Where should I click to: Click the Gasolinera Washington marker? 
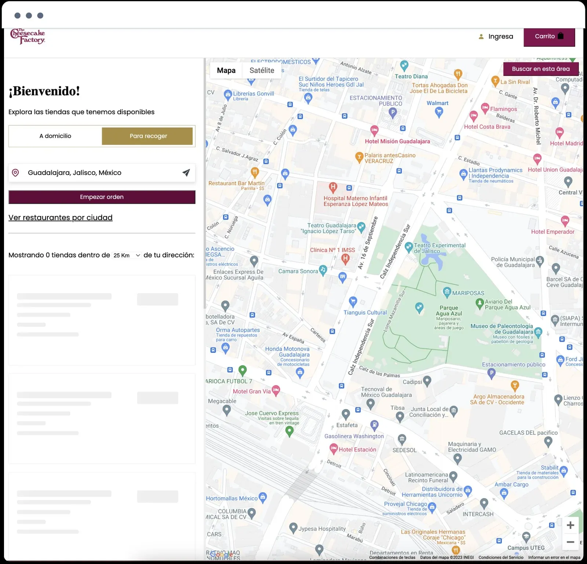tap(374, 425)
